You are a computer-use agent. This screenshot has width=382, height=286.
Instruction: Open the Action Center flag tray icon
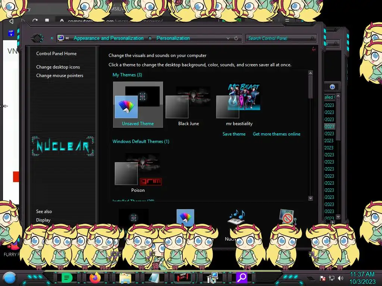323,278
